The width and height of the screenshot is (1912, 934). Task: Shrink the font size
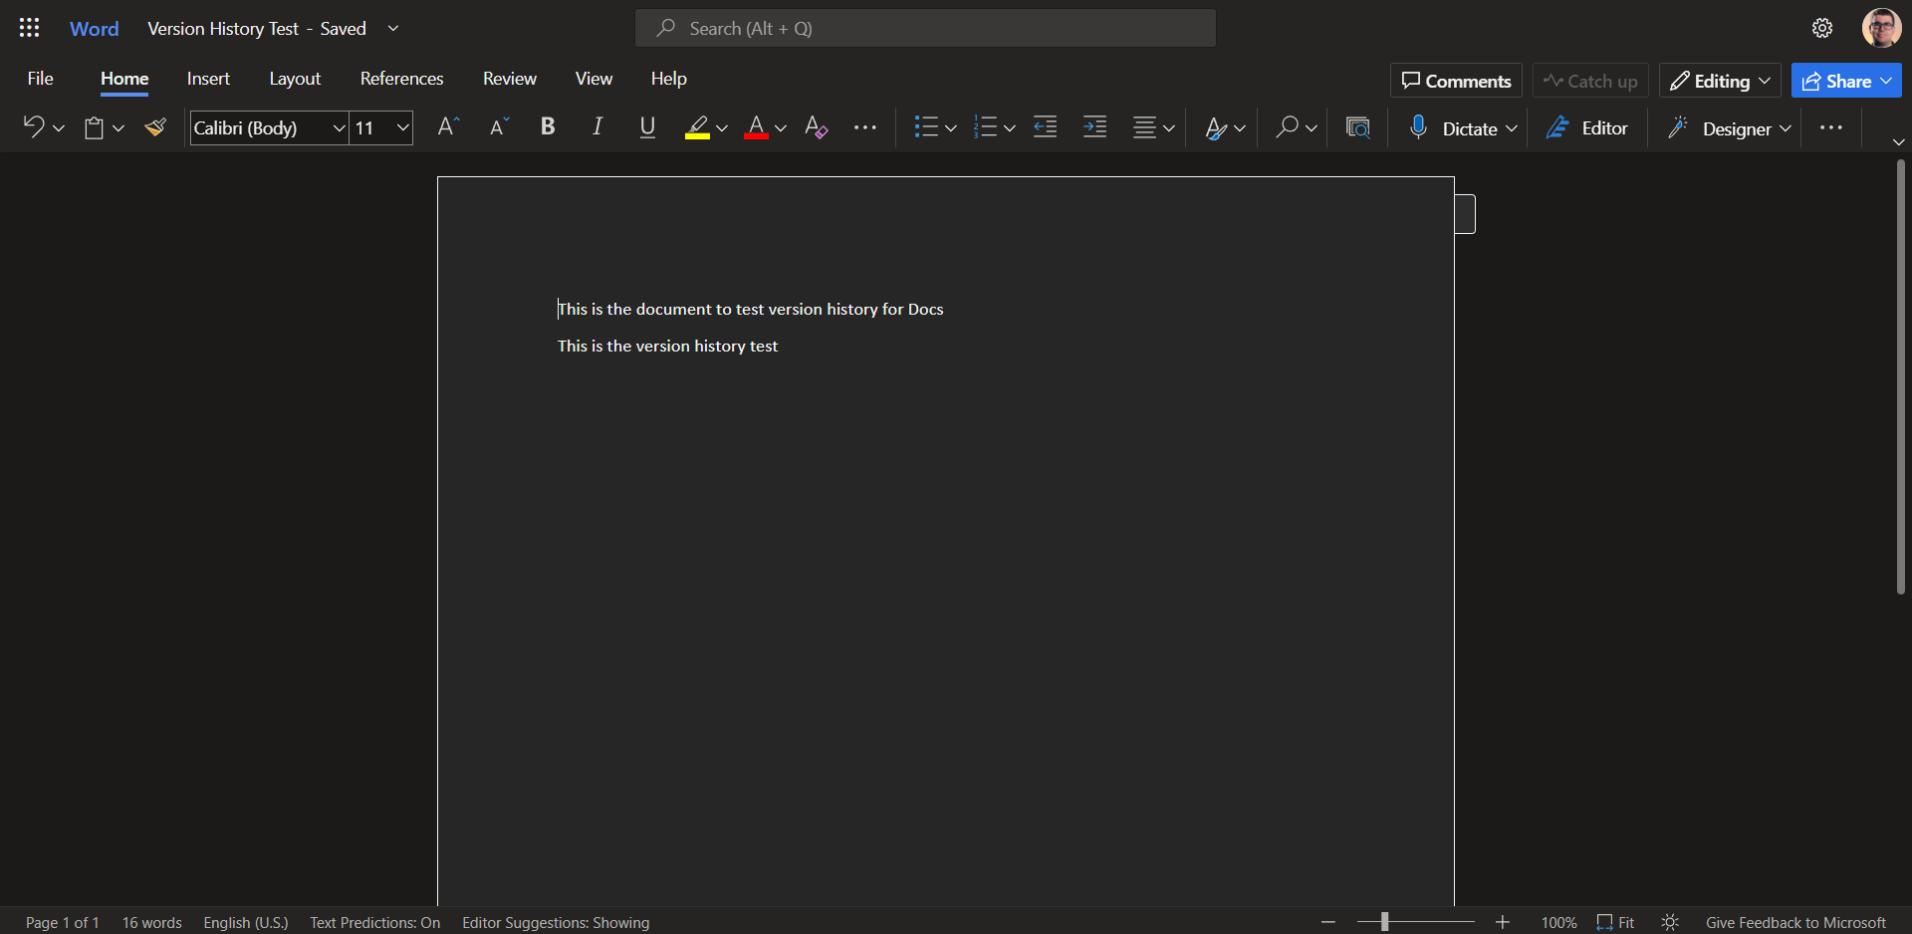(x=499, y=127)
